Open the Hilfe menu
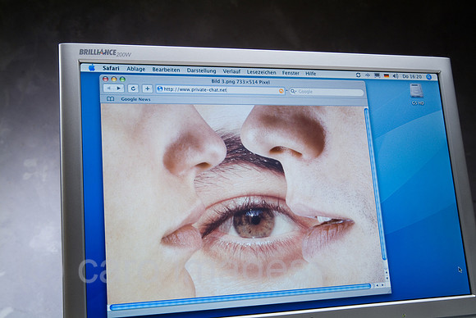The height and width of the screenshot is (318, 476). click(310, 74)
